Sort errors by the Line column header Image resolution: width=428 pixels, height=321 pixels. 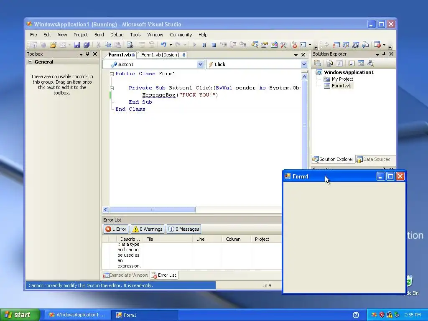click(x=207, y=239)
